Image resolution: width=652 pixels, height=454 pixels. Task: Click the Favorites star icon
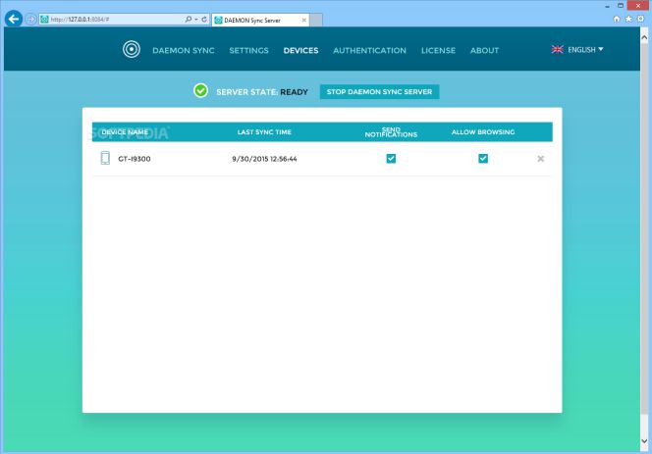click(x=628, y=19)
